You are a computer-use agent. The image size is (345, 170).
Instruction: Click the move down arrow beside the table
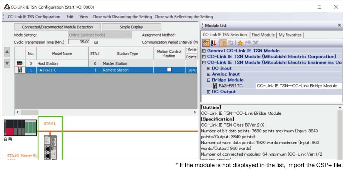7,64
